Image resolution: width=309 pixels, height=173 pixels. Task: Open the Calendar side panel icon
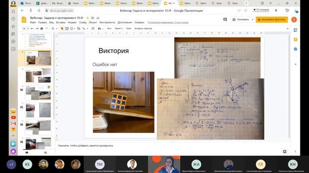tap(295, 30)
